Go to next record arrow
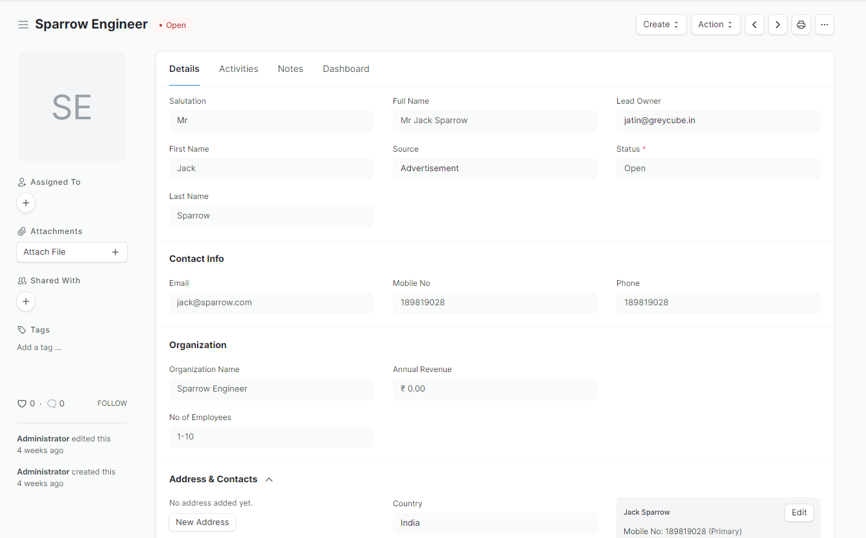This screenshot has width=866, height=538. click(x=777, y=25)
